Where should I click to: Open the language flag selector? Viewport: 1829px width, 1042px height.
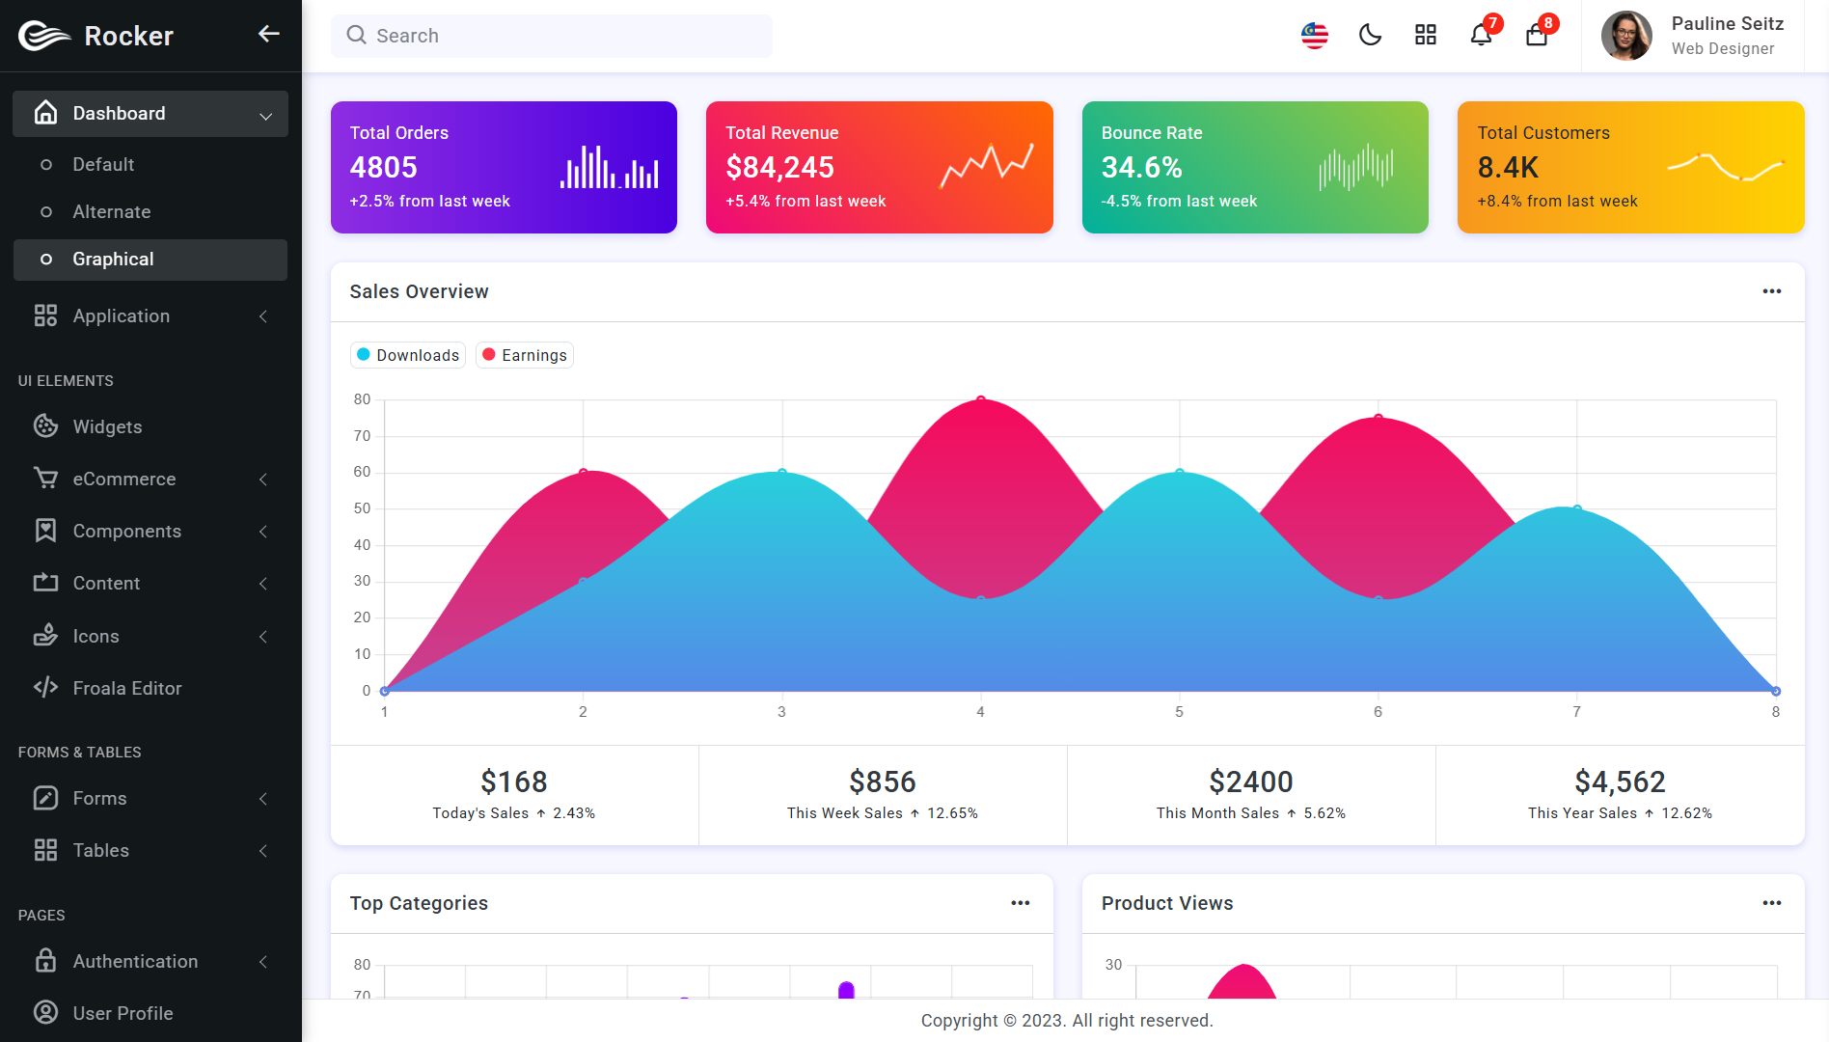pyautogui.click(x=1314, y=36)
